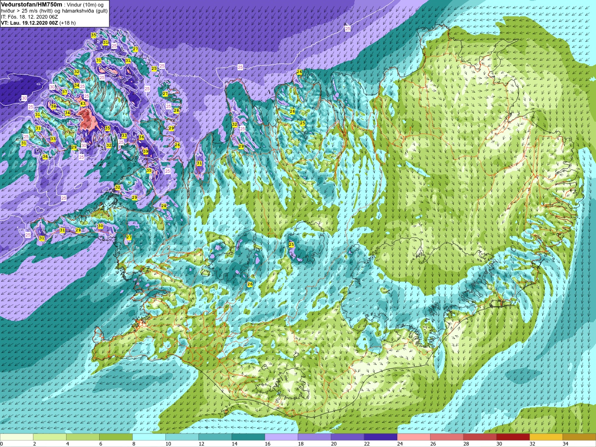Image resolution: width=596 pixels, height=447 pixels.
Task: Pick the 20–22 m/s purple legend swatch
Action: pyautogui.click(x=347, y=437)
